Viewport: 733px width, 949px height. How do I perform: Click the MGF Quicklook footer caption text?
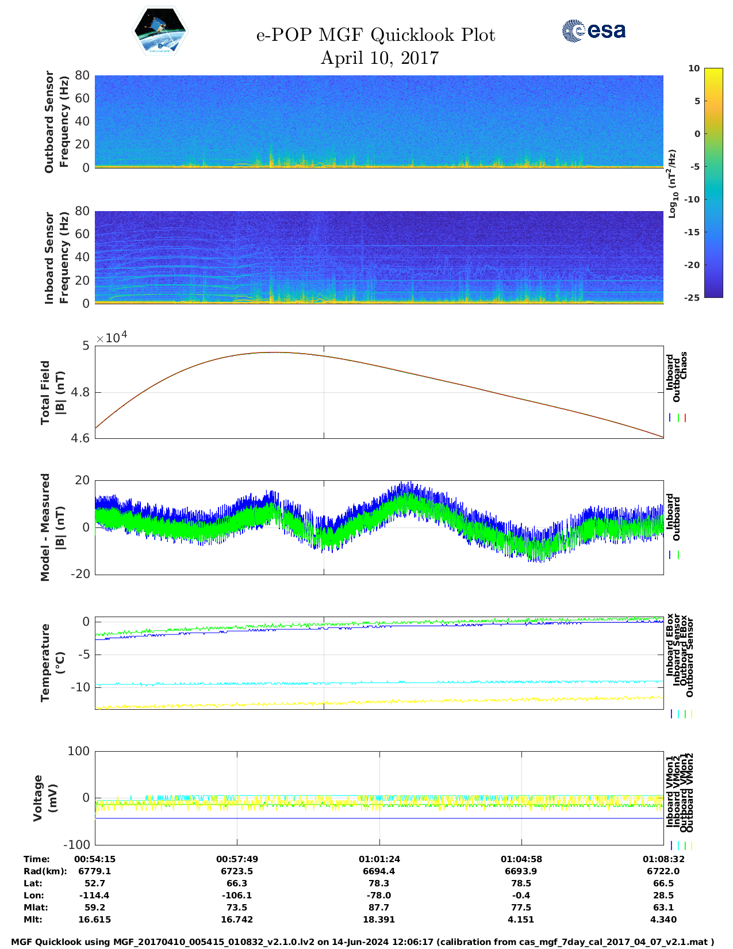pos(362,942)
